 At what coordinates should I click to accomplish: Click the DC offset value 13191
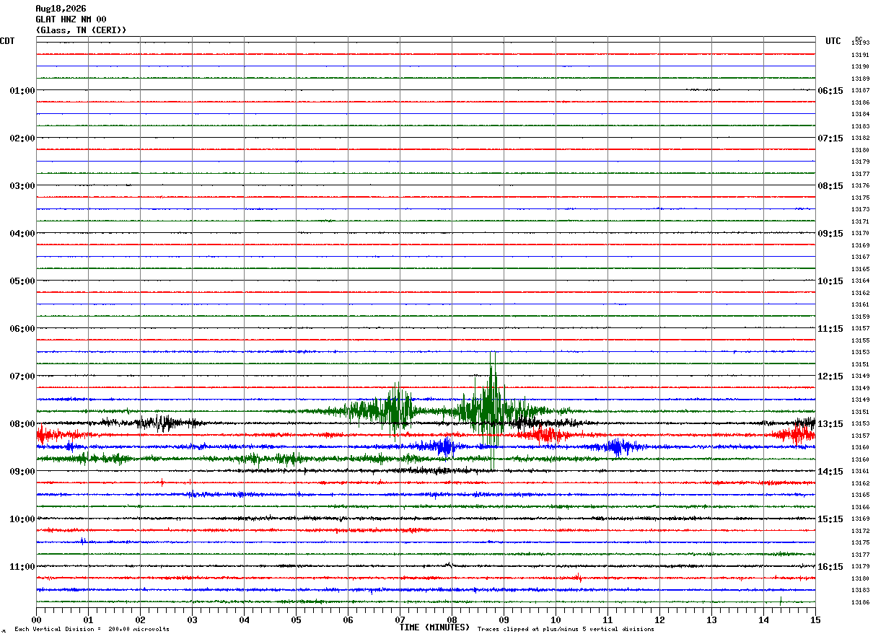(x=860, y=55)
